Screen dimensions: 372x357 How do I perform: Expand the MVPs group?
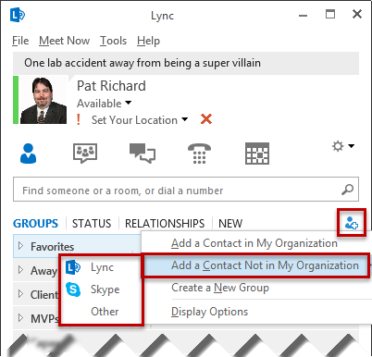20,318
